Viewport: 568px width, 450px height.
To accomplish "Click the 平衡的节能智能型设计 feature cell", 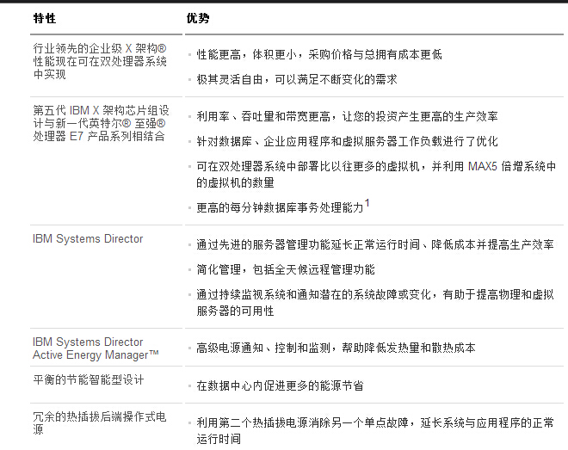I will [88, 379].
